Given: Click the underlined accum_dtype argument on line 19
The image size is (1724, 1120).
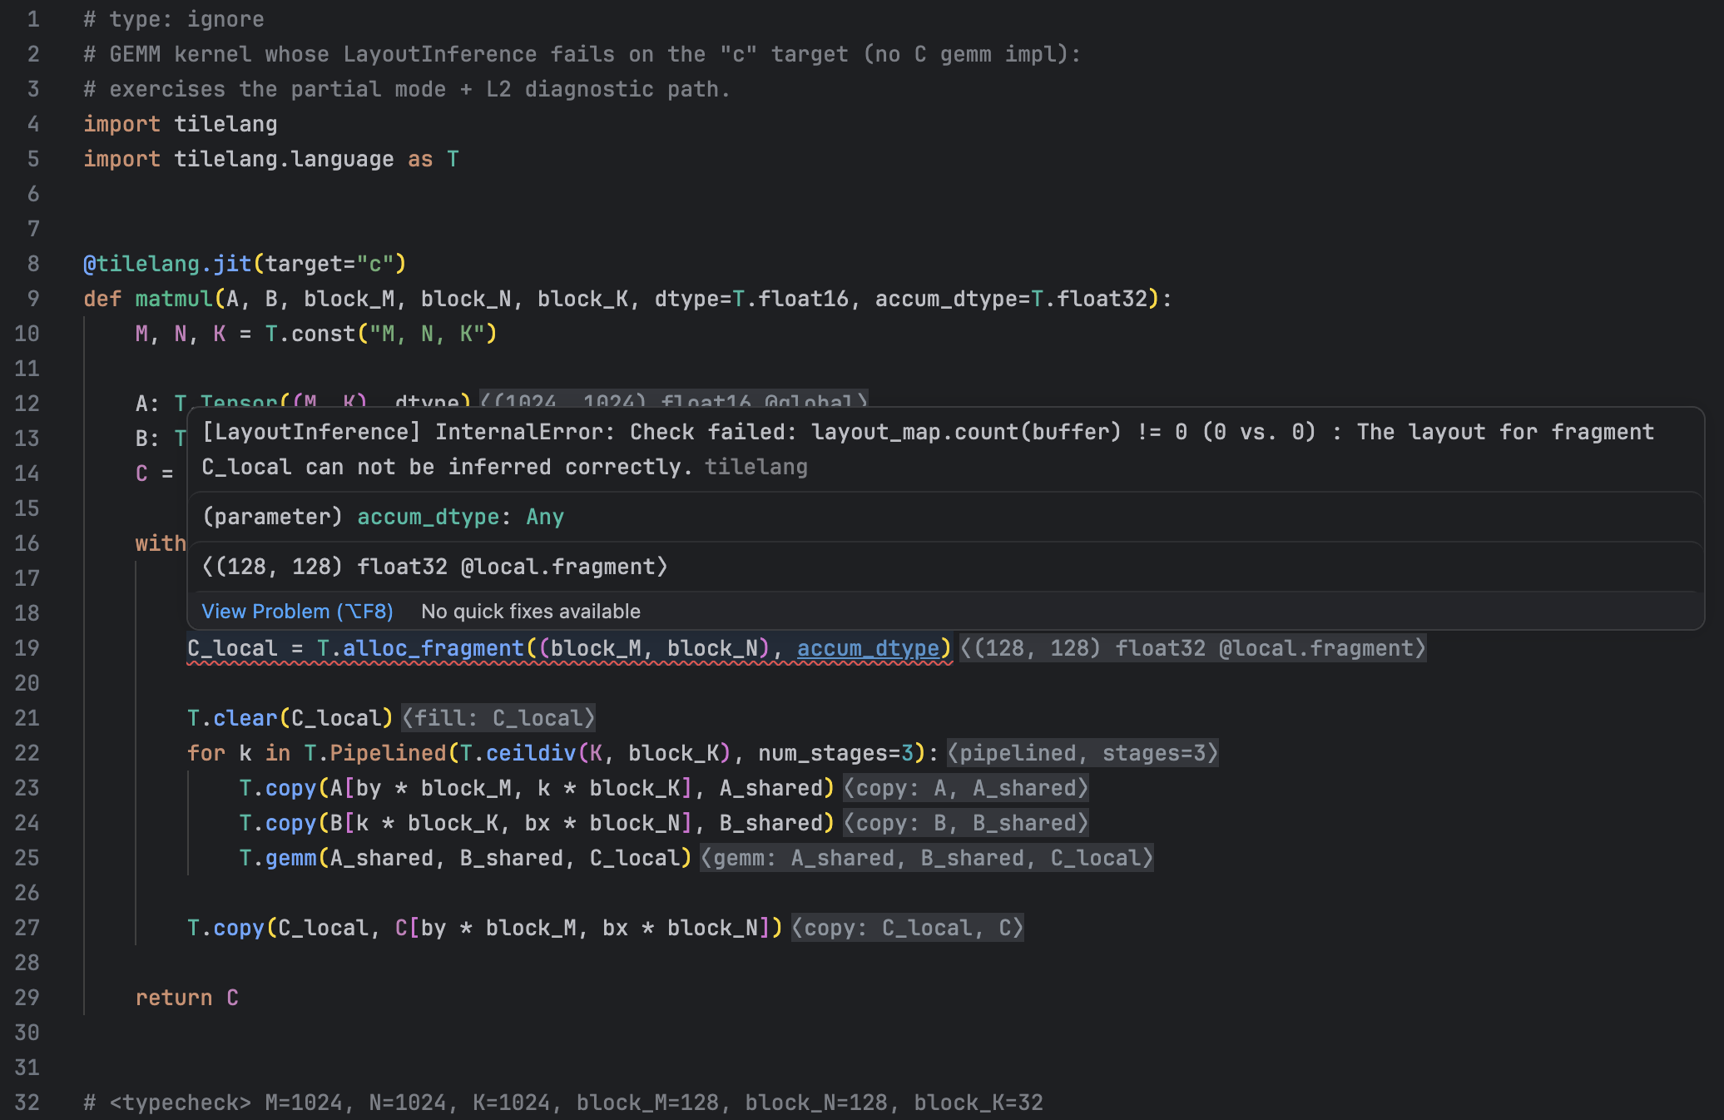Looking at the screenshot, I should point(868,648).
